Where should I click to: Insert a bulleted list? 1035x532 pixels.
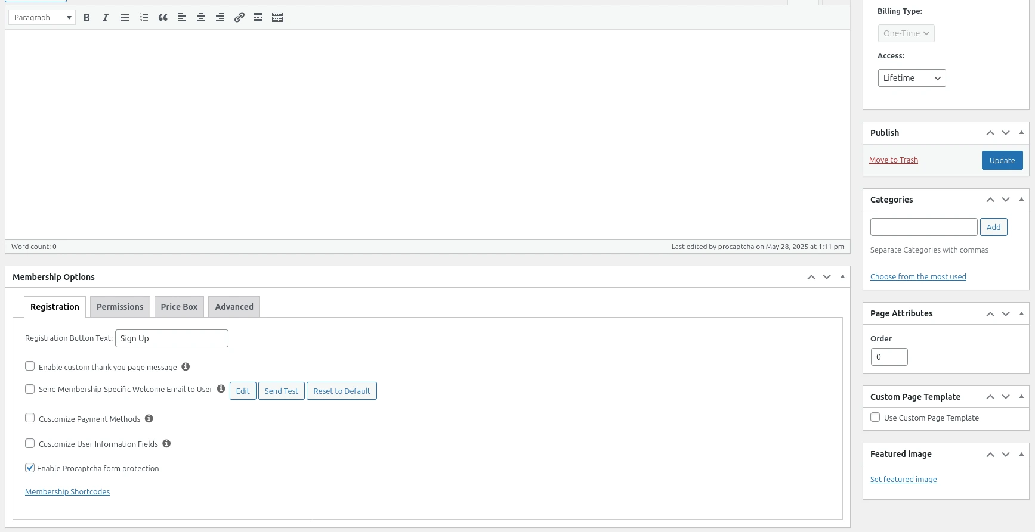pyautogui.click(x=125, y=18)
